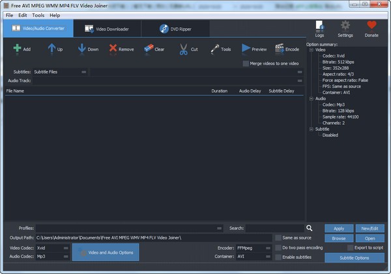This screenshot has height=274, width=391.
Task: Start encoding with the Encode icon
Action: pos(280,49)
